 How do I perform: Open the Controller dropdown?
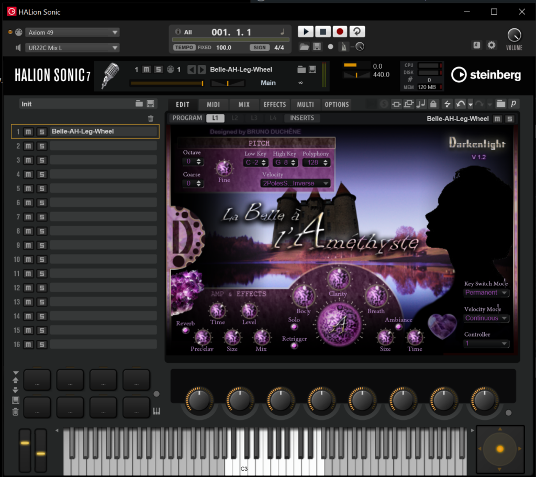click(x=486, y=343)
